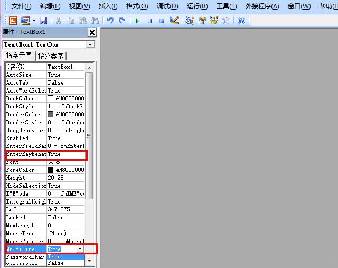Click the Reset stop icon
The width and height of the screenshot is (338, 268).
coord(162,21)
